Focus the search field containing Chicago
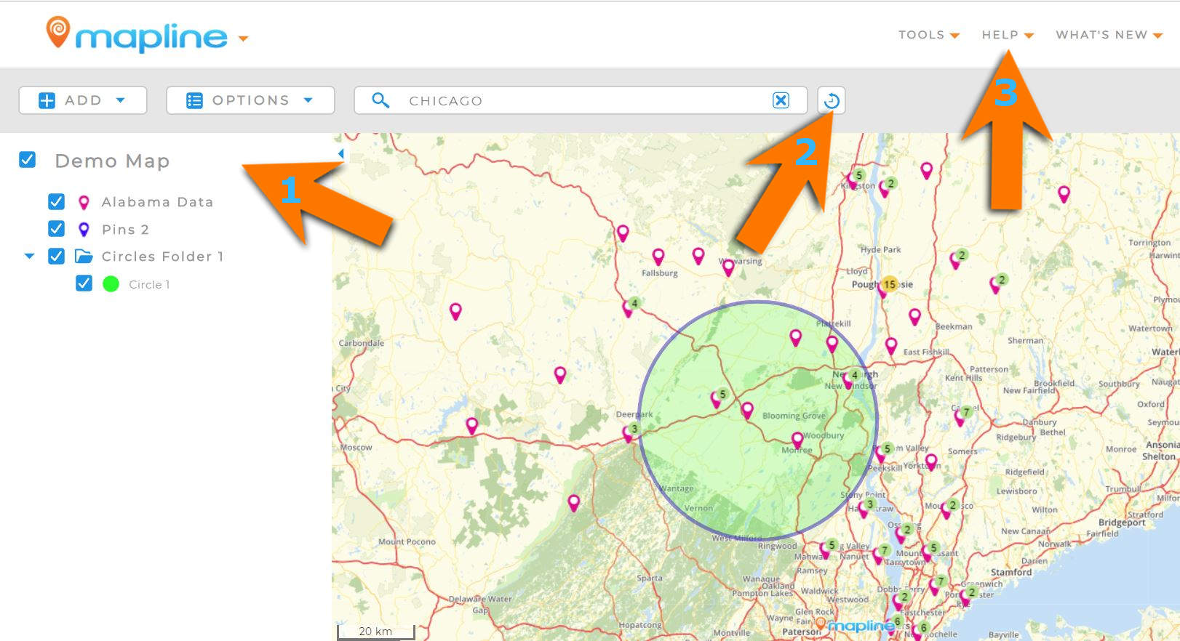 click(581, 100)
